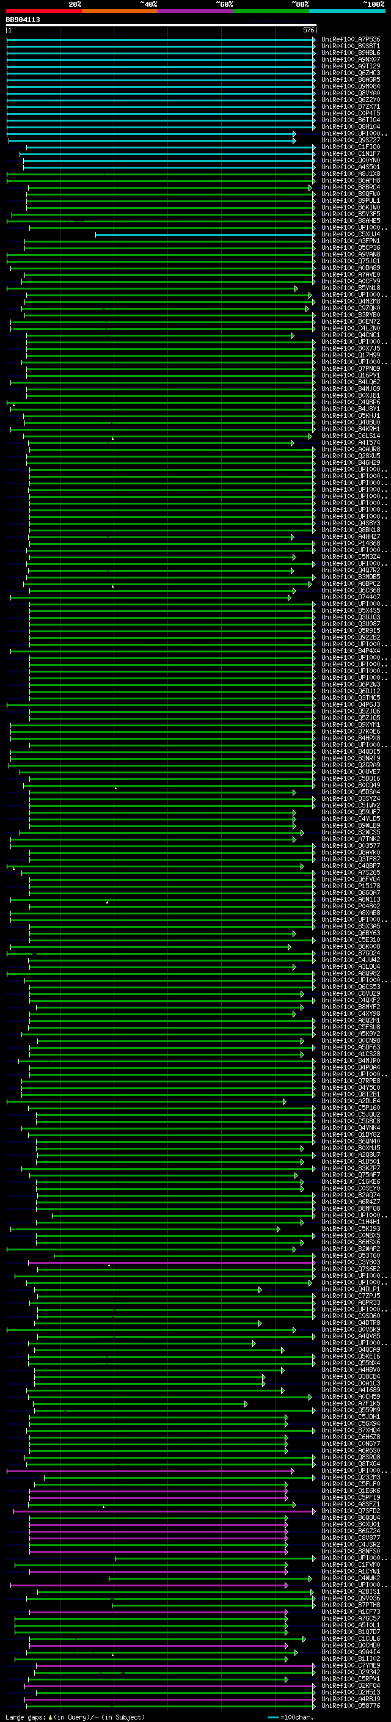Select the UniRef100_Q4DLP1 label
The height and width of the screenshot is (1722, 391).
[351, 1290]
